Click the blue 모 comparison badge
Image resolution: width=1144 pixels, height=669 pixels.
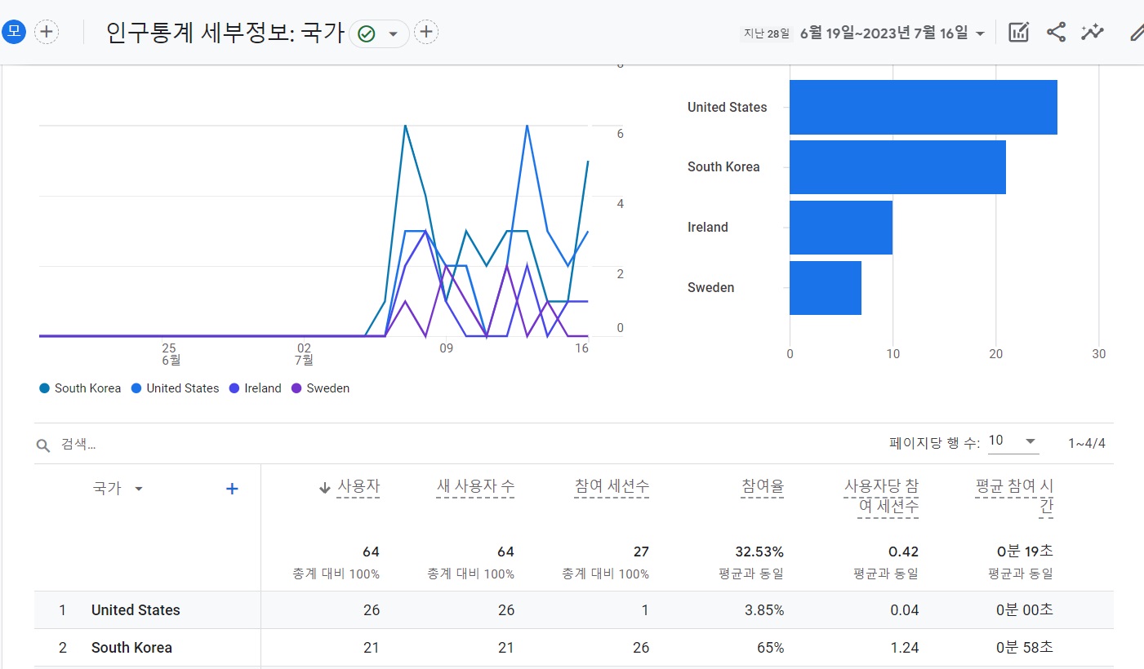pyautogui.click(x=14, y=32)
